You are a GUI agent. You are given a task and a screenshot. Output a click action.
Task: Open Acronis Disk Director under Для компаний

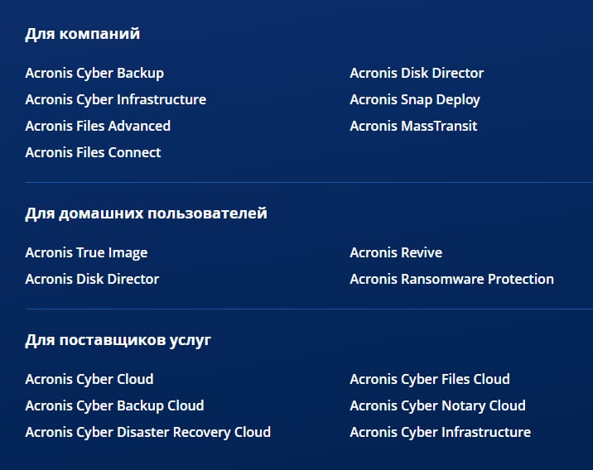point(417,73)
